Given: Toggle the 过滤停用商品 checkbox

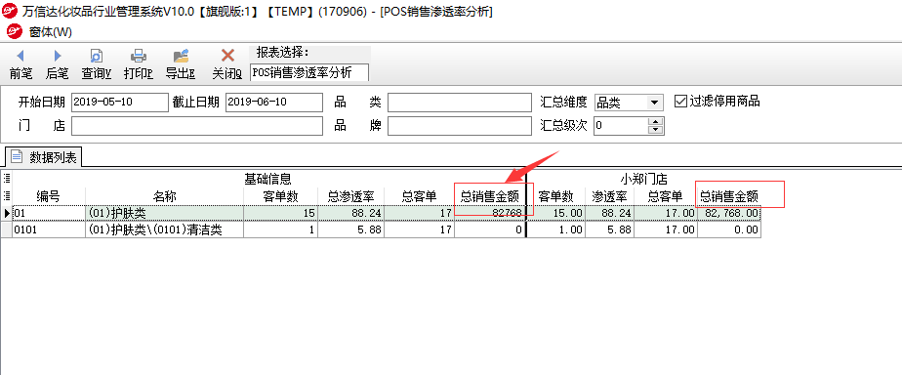Looking at the screenshot, I should (681, 102).
